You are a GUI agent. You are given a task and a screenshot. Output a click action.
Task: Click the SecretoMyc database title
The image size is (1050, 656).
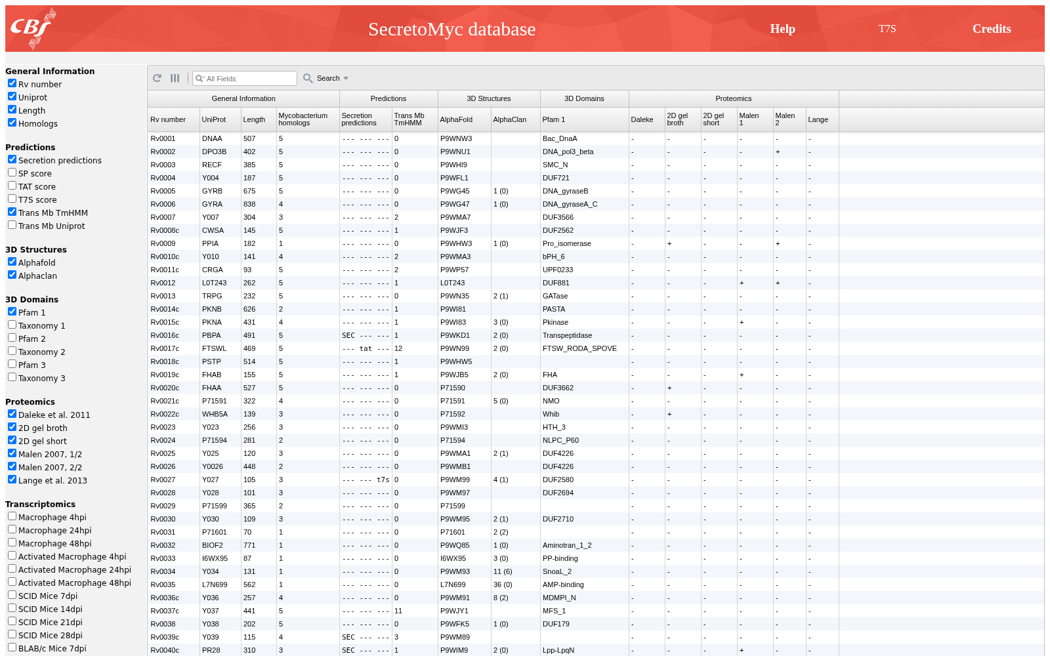click(451, 29)
